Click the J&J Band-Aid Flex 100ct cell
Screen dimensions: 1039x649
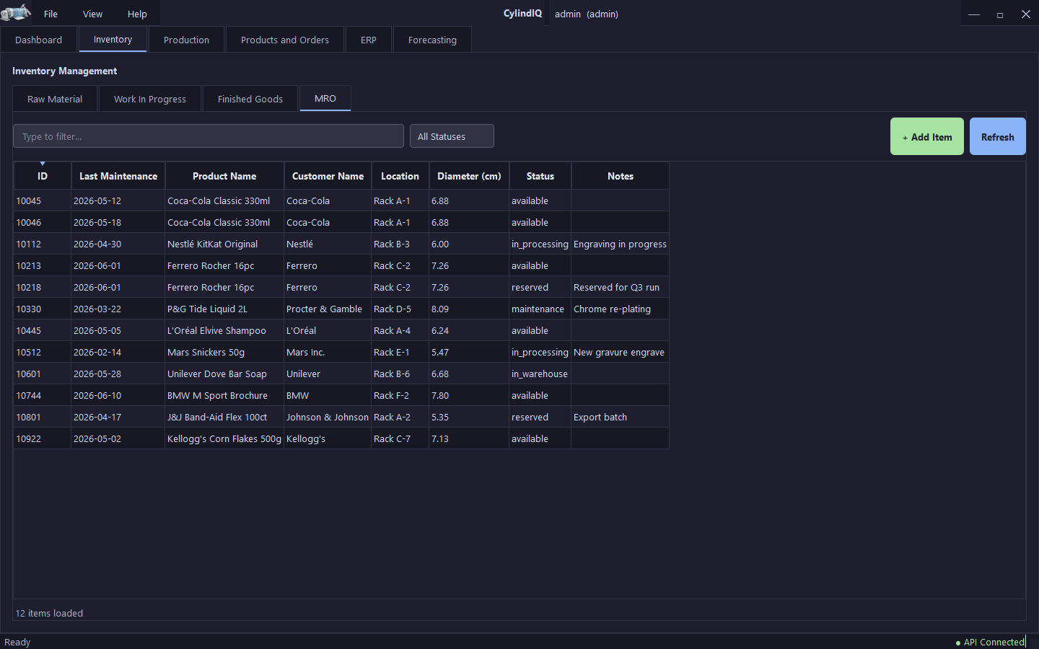tap(224, 417)
